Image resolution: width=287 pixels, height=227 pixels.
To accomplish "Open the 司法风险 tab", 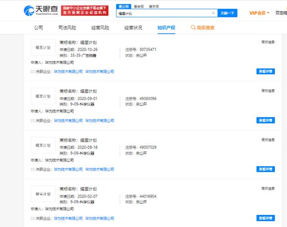I will (x=67, y=28).
